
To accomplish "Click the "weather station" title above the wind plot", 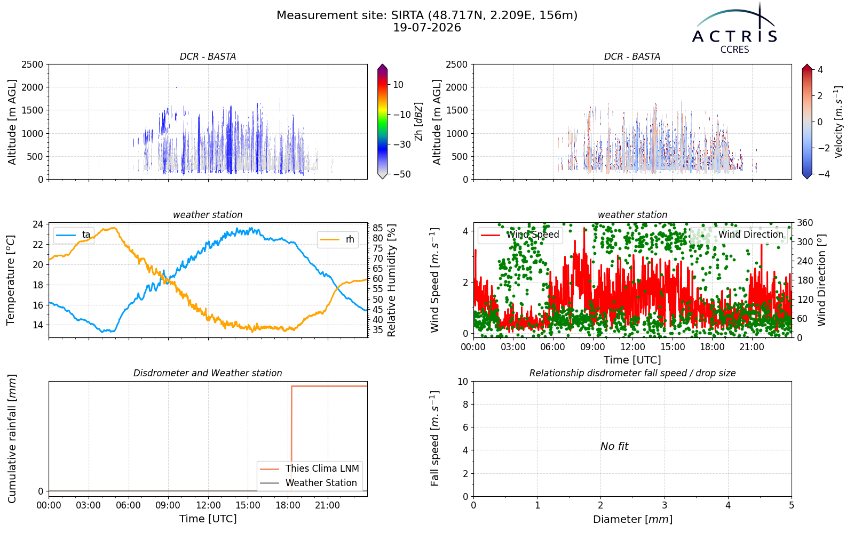I will pyautogui.click(x=632, y=215).
